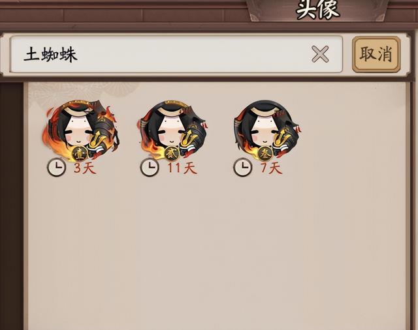This screenshot has height=330, width=418.
Task: Select the 头像 header tab
Action: coord(318,10)
